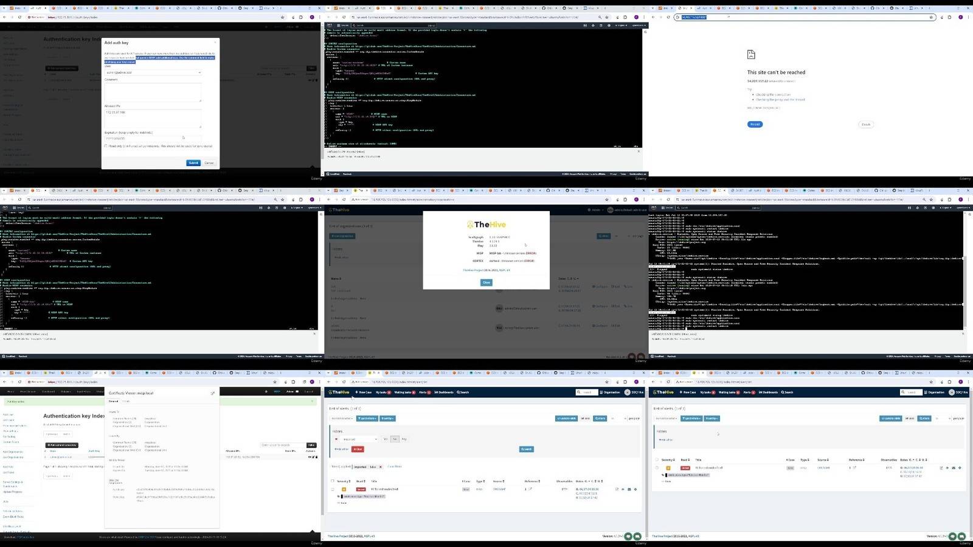Open TheHive Project link in the version dialog
The width and height of the screenshot is (973, 547).
point(472,270)
